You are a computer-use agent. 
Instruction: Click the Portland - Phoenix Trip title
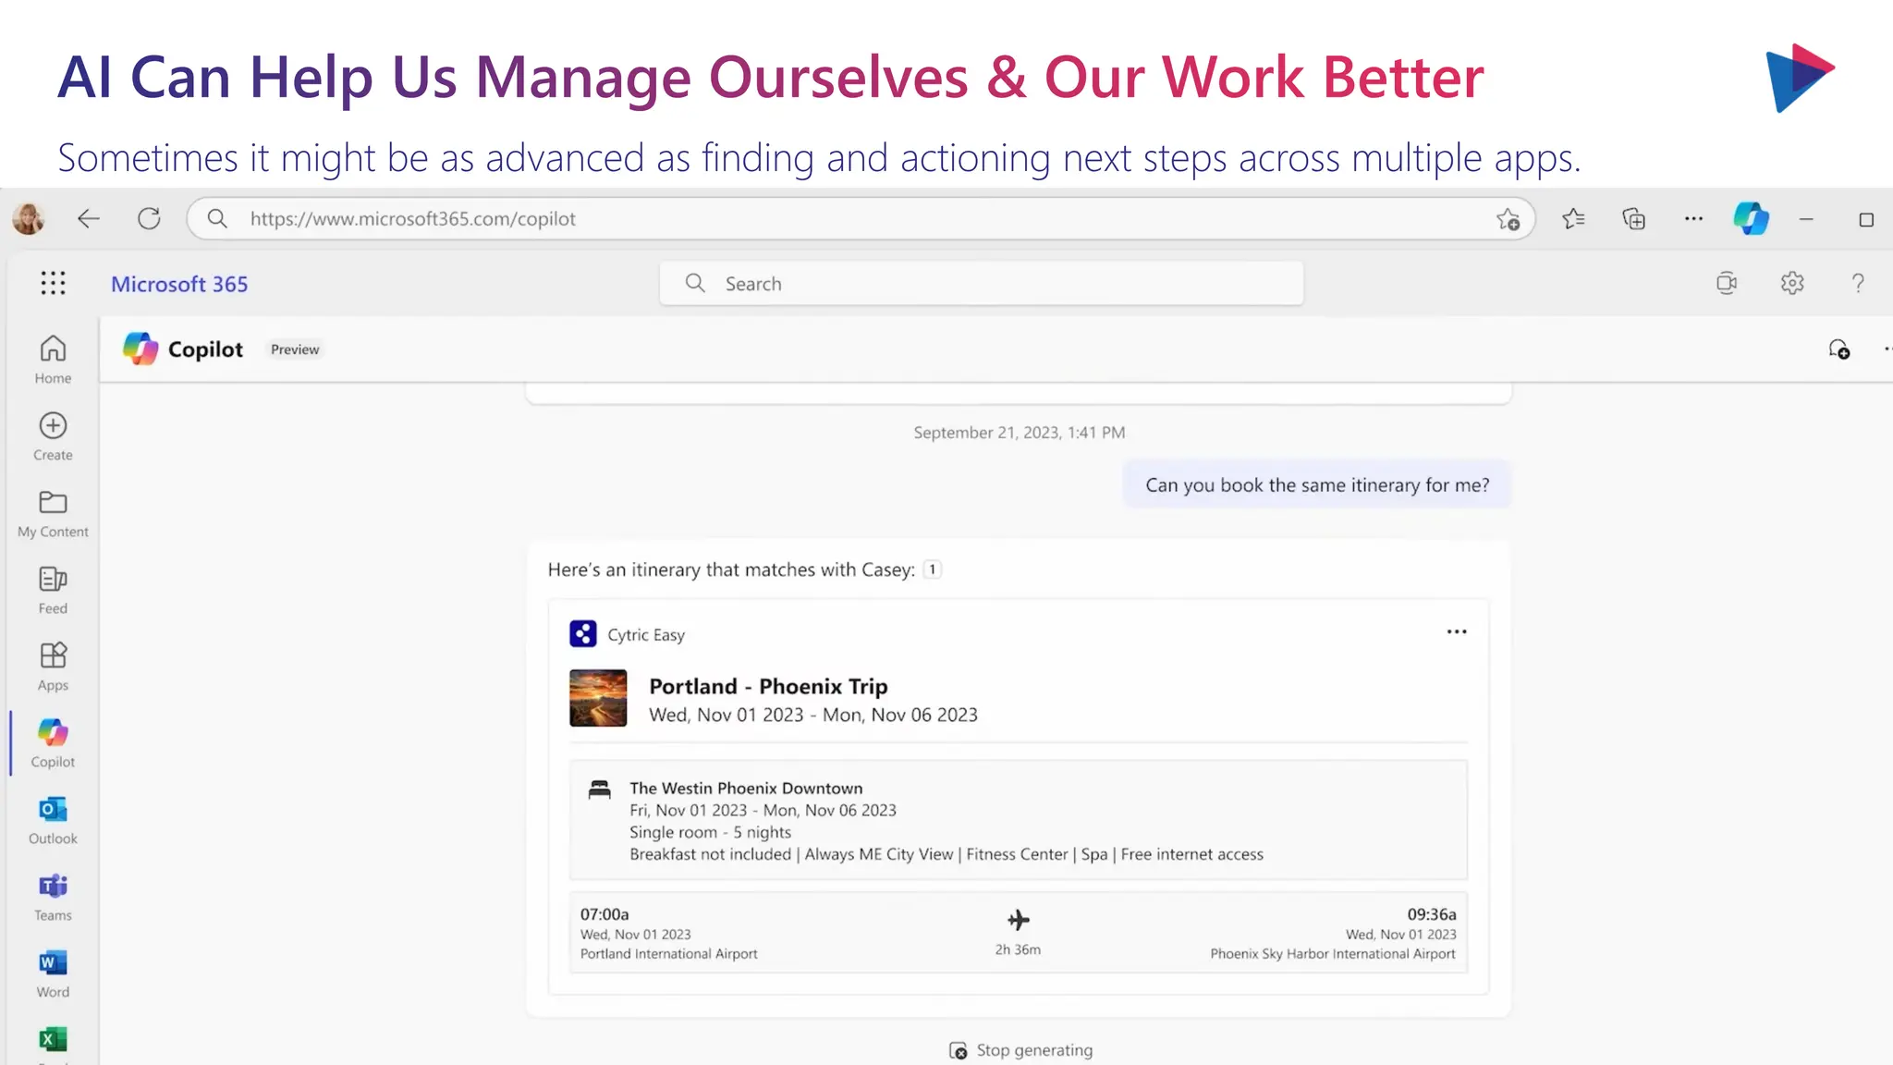768,686
